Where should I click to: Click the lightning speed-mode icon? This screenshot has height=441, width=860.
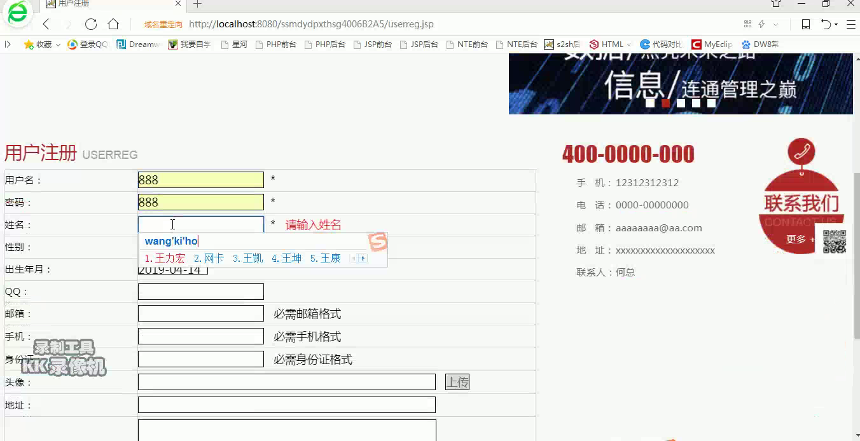[x=761, y=24]
